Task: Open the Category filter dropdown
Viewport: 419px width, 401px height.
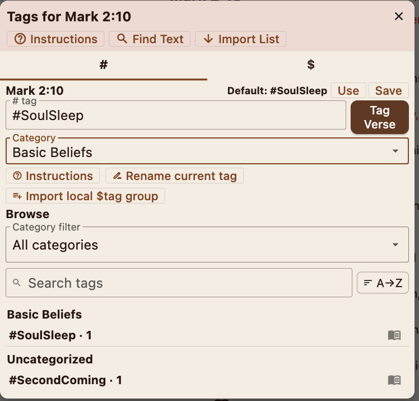Action: 207,245
